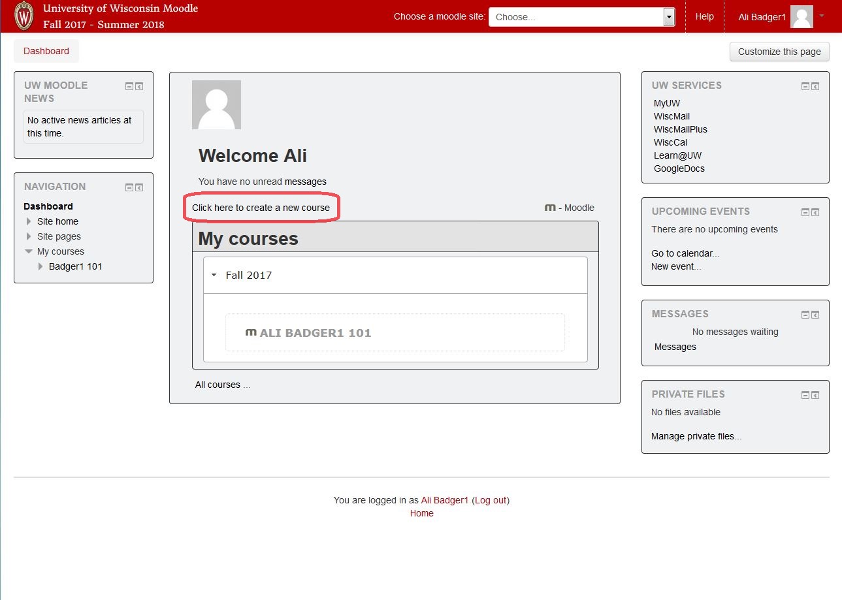This screenshot has height=600, width=842.
Task: Hide the Private Files block
Action: [805, 395]
